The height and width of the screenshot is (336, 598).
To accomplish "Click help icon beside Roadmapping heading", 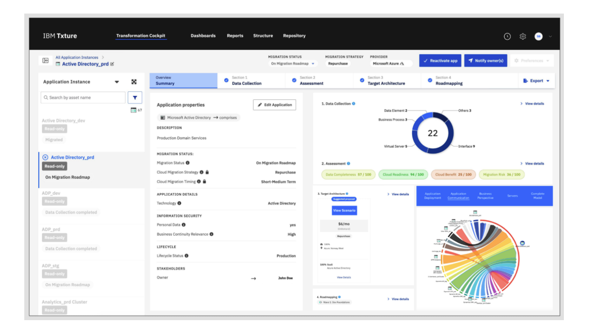I will pos(340,297).
